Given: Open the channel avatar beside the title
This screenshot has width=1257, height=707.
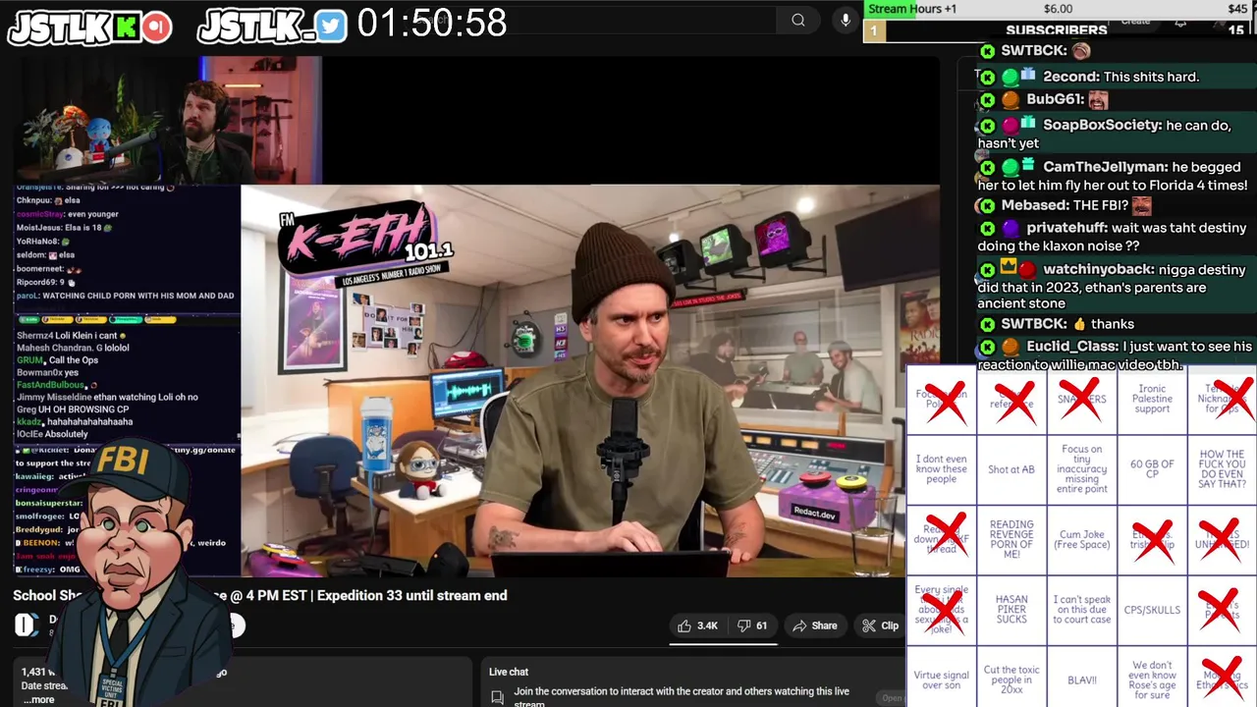Looking at the screenshot, I should point(26,625).
